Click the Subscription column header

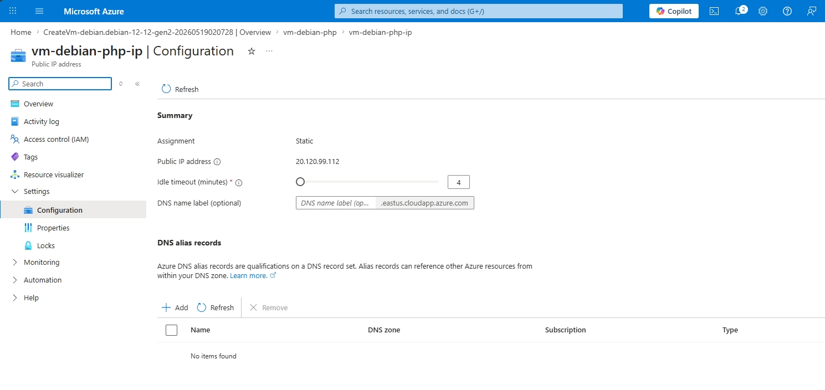tap(565, 330)
